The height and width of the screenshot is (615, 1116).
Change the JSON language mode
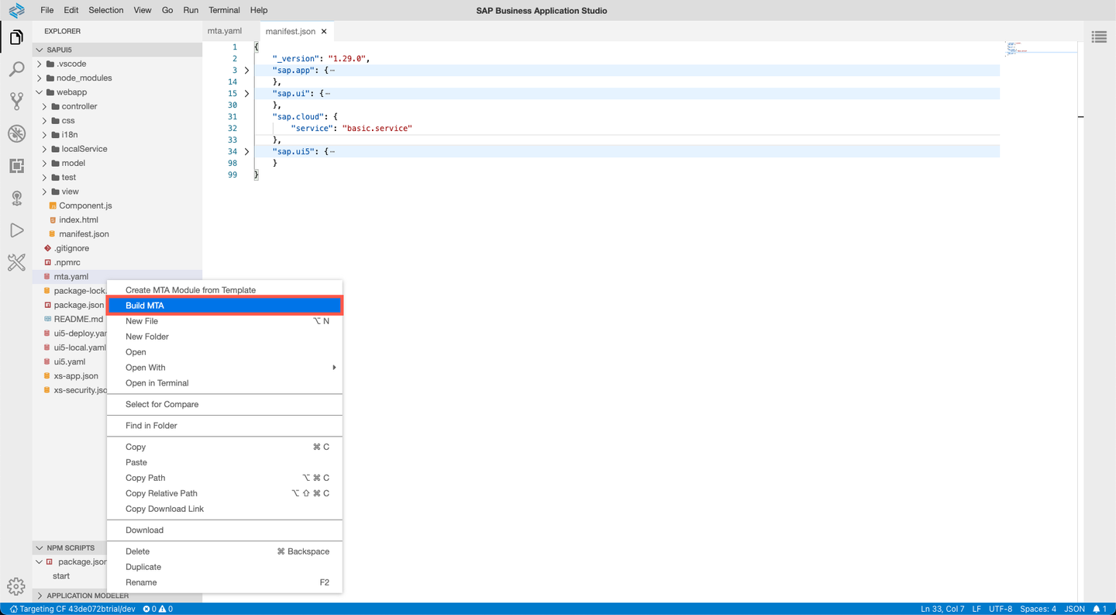(1075, 609)
